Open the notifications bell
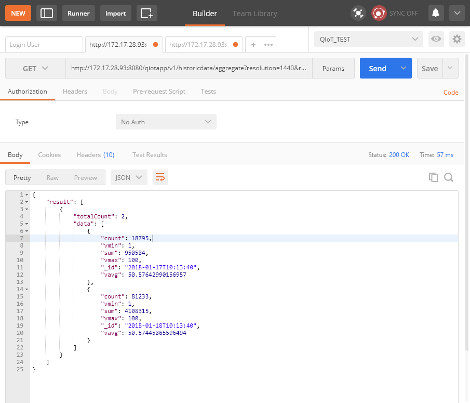The width and height of the screenshot is (470, 403). [436, 13]
